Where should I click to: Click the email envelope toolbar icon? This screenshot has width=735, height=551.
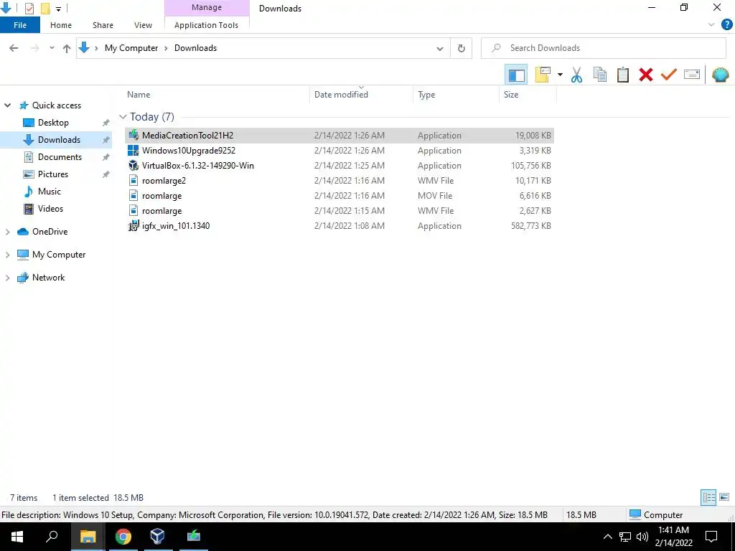pyautogui.click(x=692, y=75)
